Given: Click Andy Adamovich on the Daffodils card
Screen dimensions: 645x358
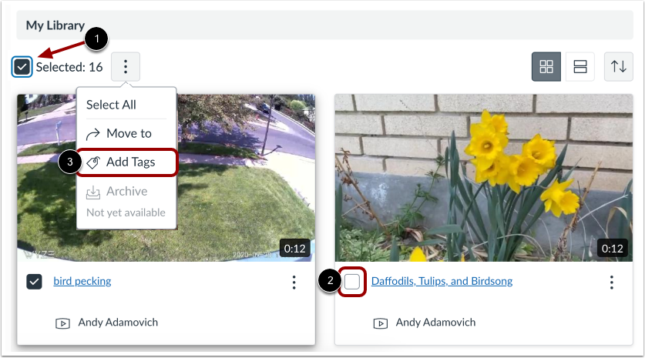Looking at the screenshot, I should tap(435, 323).
